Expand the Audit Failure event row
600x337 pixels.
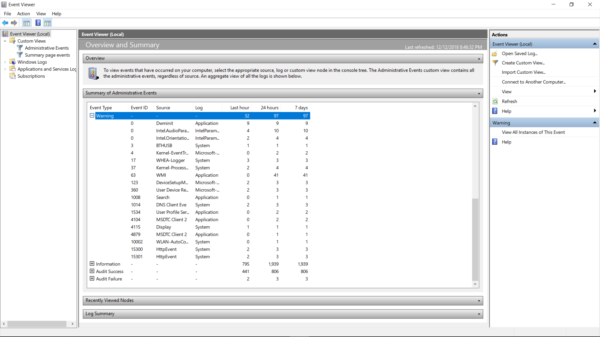click(92, 278)
